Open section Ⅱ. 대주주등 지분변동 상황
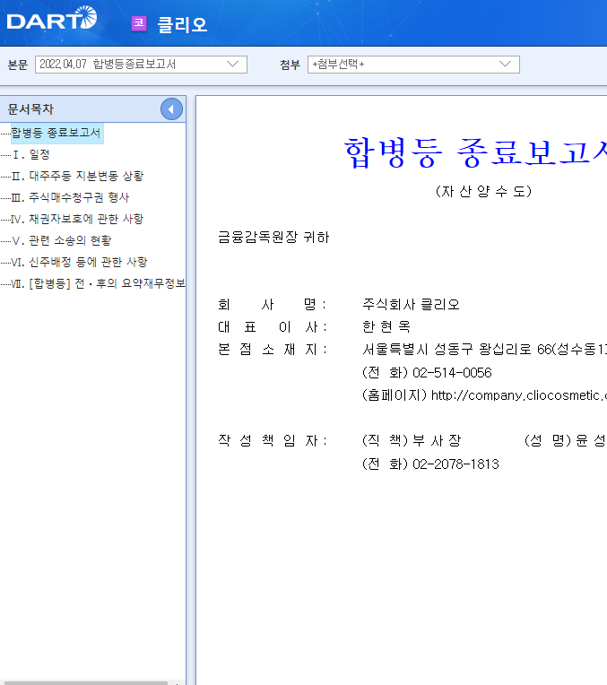 (77, 176)
